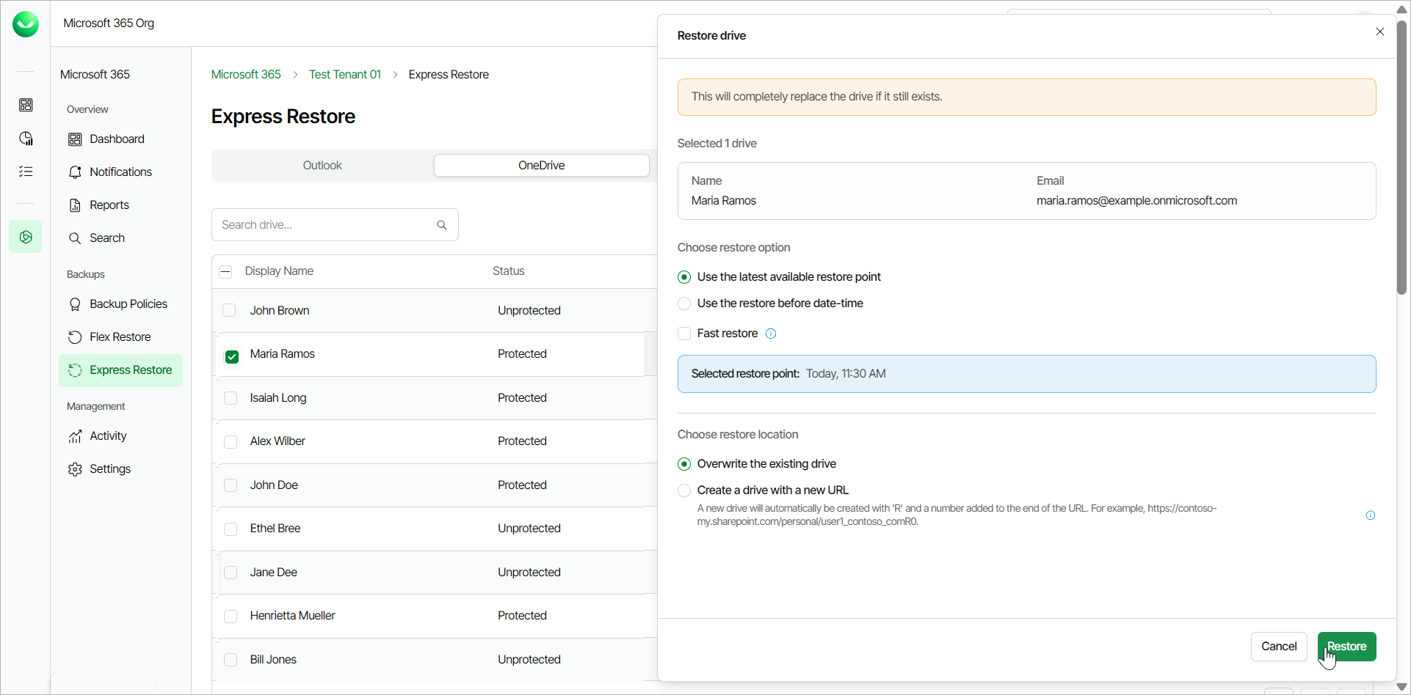
Task: Uncheck the Maria Ramos row checkbox
Action: pyautogui.click(x=232, y=357)
